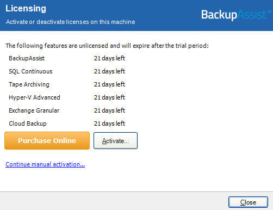This screenshot has height=210, width=273.
Task: Click days left value for Hyper-V Advanced
Action: [x=109, y=97]
